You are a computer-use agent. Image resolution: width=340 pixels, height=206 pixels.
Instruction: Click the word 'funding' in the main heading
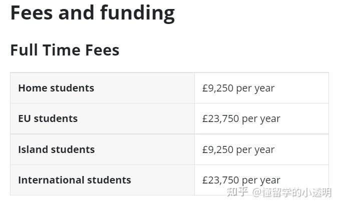pyautogui.click(x=138, y=13)
